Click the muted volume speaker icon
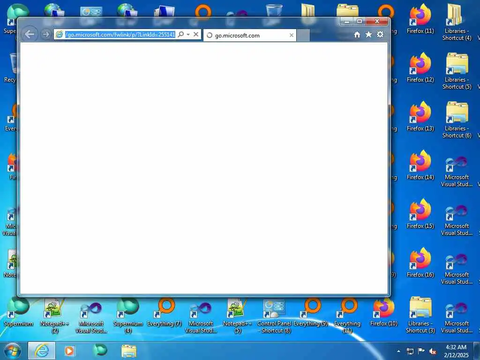This screenshot has width=480, height=360. coord(433,351)
